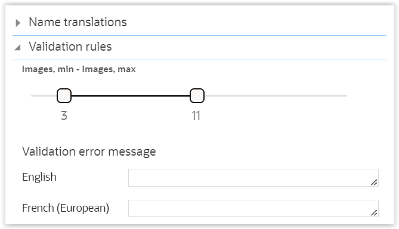Focus the English error message field
Image resolution: width=399 pixels, height=229 pixels.
(x=253, y=178)
